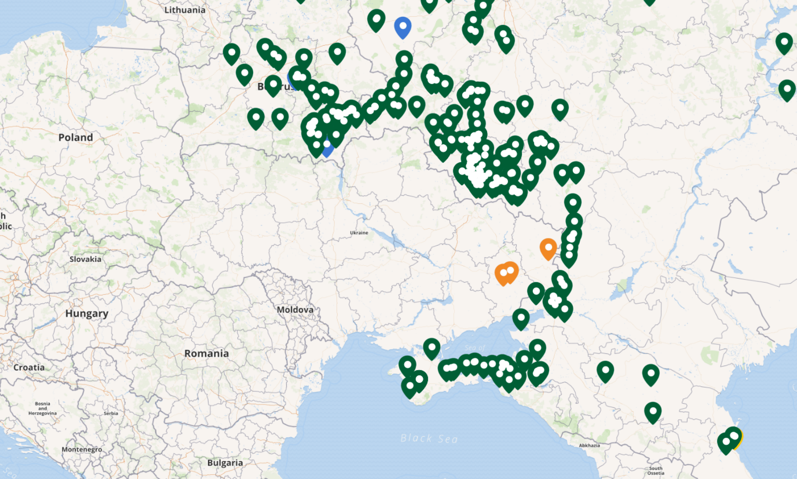Select the southernmost green marker above Abkhazia
Image resolution: width=797 pixels, height=479 pixels.
point(653,413)
